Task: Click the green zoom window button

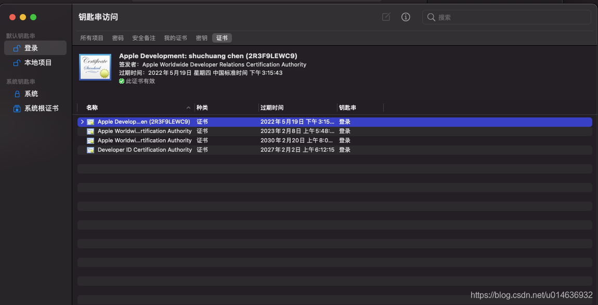Action: point(33,17)
